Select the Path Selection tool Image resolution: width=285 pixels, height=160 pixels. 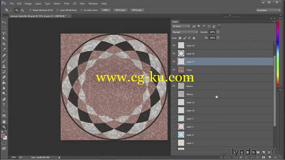(4, 110)
